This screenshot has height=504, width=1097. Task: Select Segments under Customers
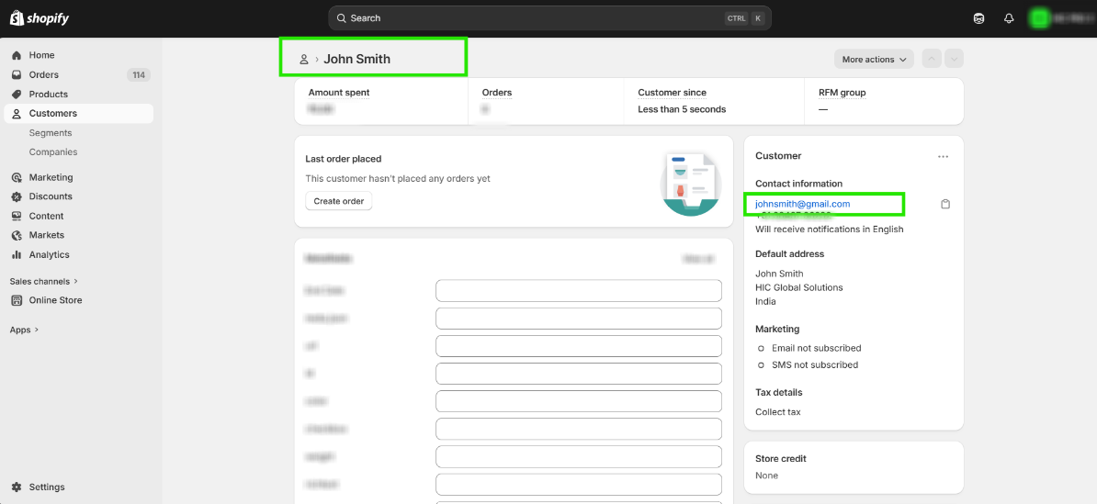pyautogui.click(x=51, y=133)
